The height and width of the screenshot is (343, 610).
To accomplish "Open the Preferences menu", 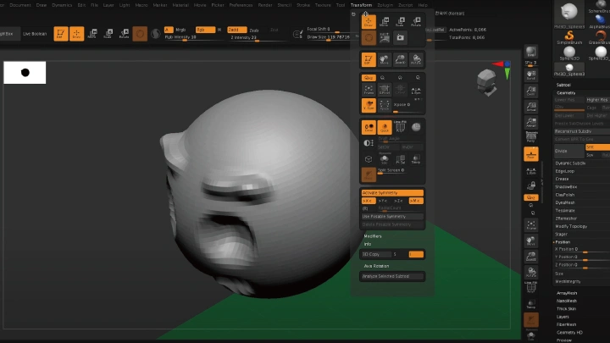I will (x=241, y=5).
